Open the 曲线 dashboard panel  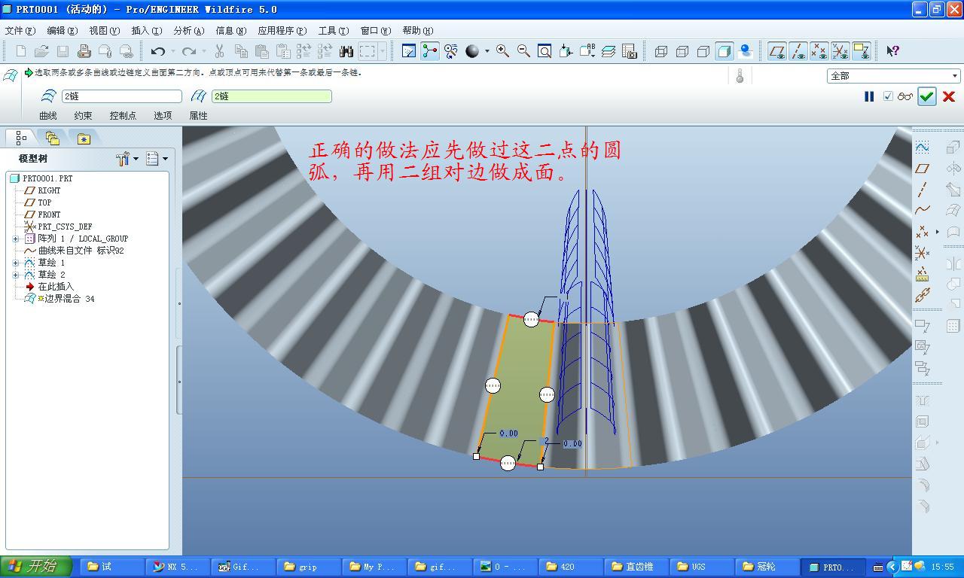coord(48,116)
